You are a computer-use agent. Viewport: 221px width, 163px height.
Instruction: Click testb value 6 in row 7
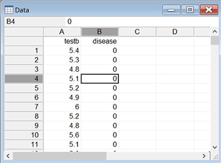coord(62,107)
